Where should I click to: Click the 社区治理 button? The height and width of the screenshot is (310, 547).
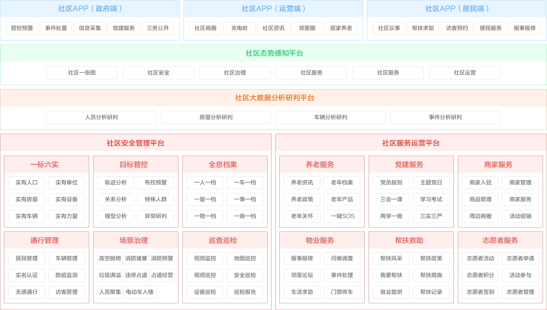pyautogui.click(x=235, y=73)
